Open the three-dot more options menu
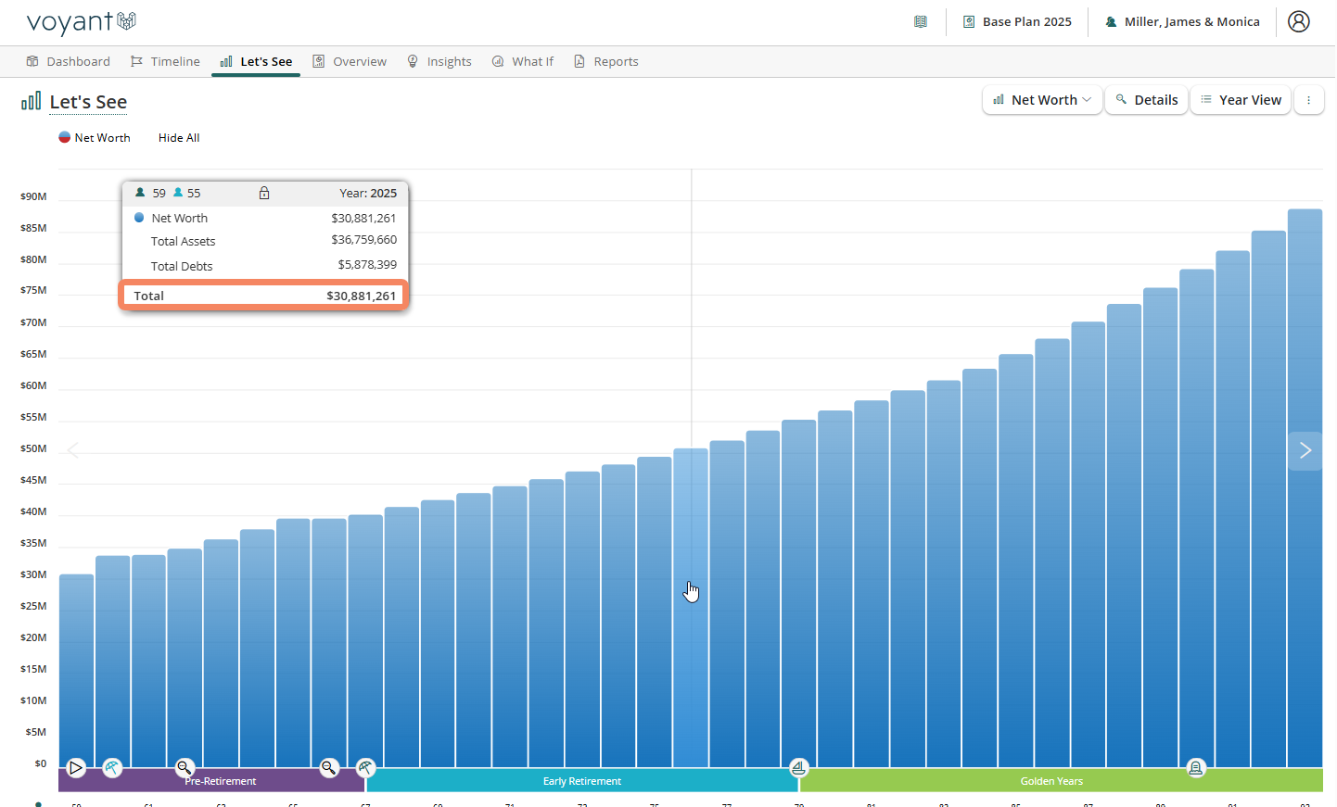 1308,100
